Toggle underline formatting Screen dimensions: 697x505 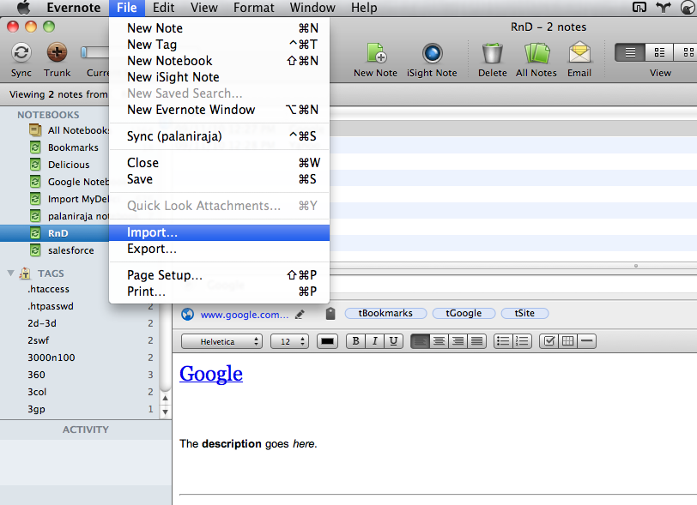393,341
